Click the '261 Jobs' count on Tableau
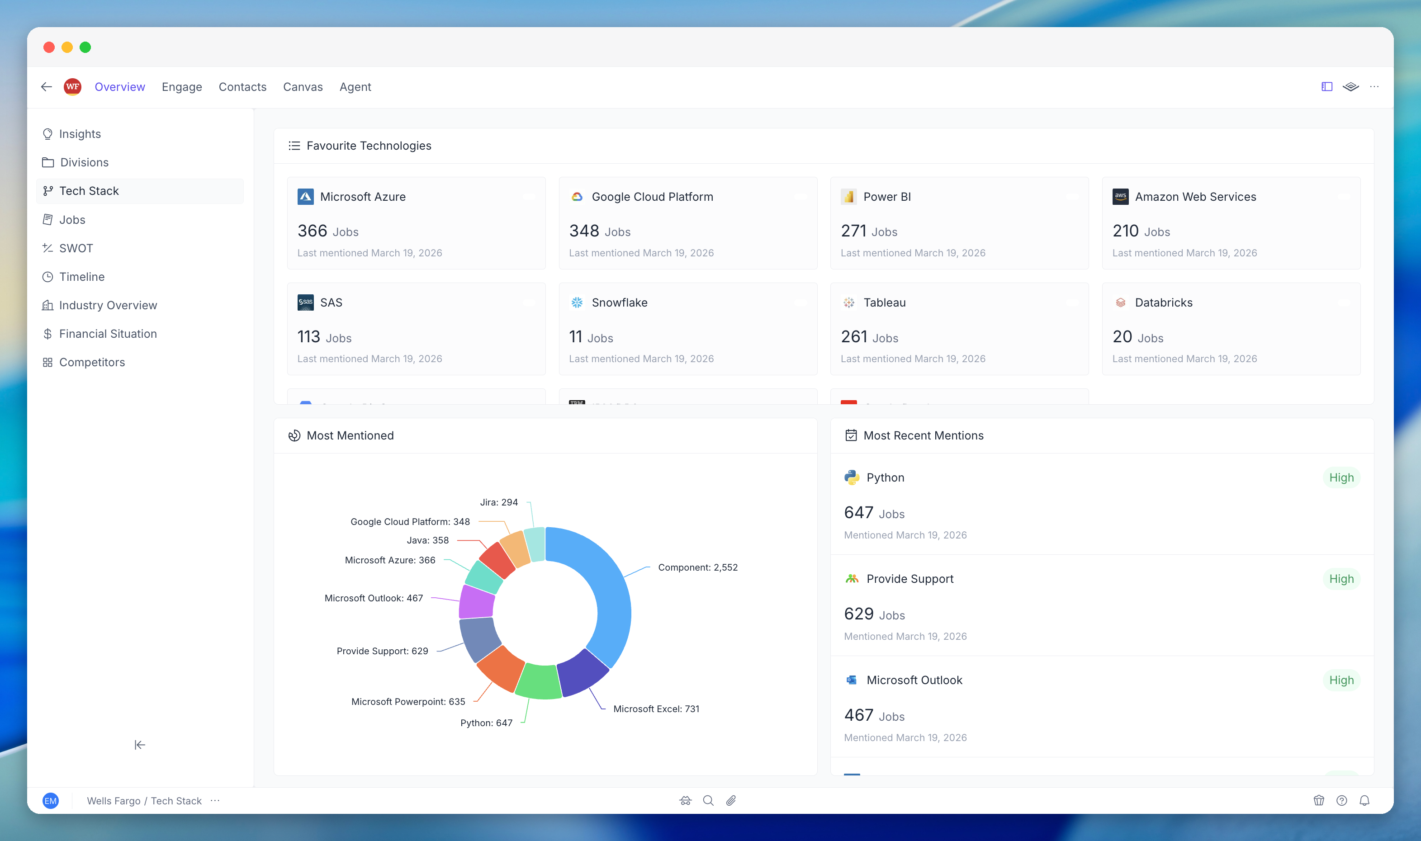This screenshot has width=1421, height=841. tap(870, 337)
